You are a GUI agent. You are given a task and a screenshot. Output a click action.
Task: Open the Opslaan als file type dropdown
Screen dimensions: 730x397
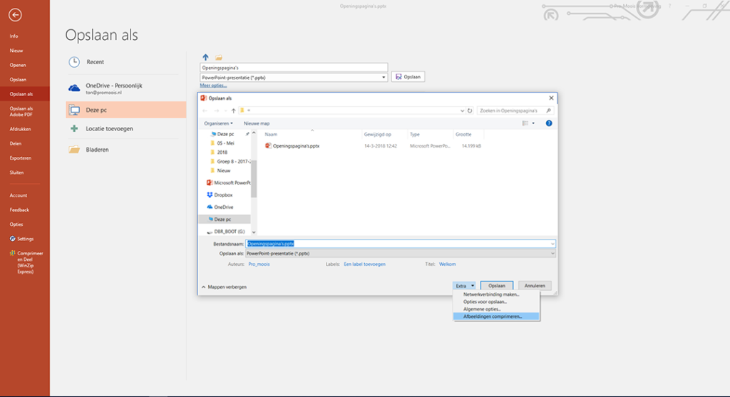401,253
